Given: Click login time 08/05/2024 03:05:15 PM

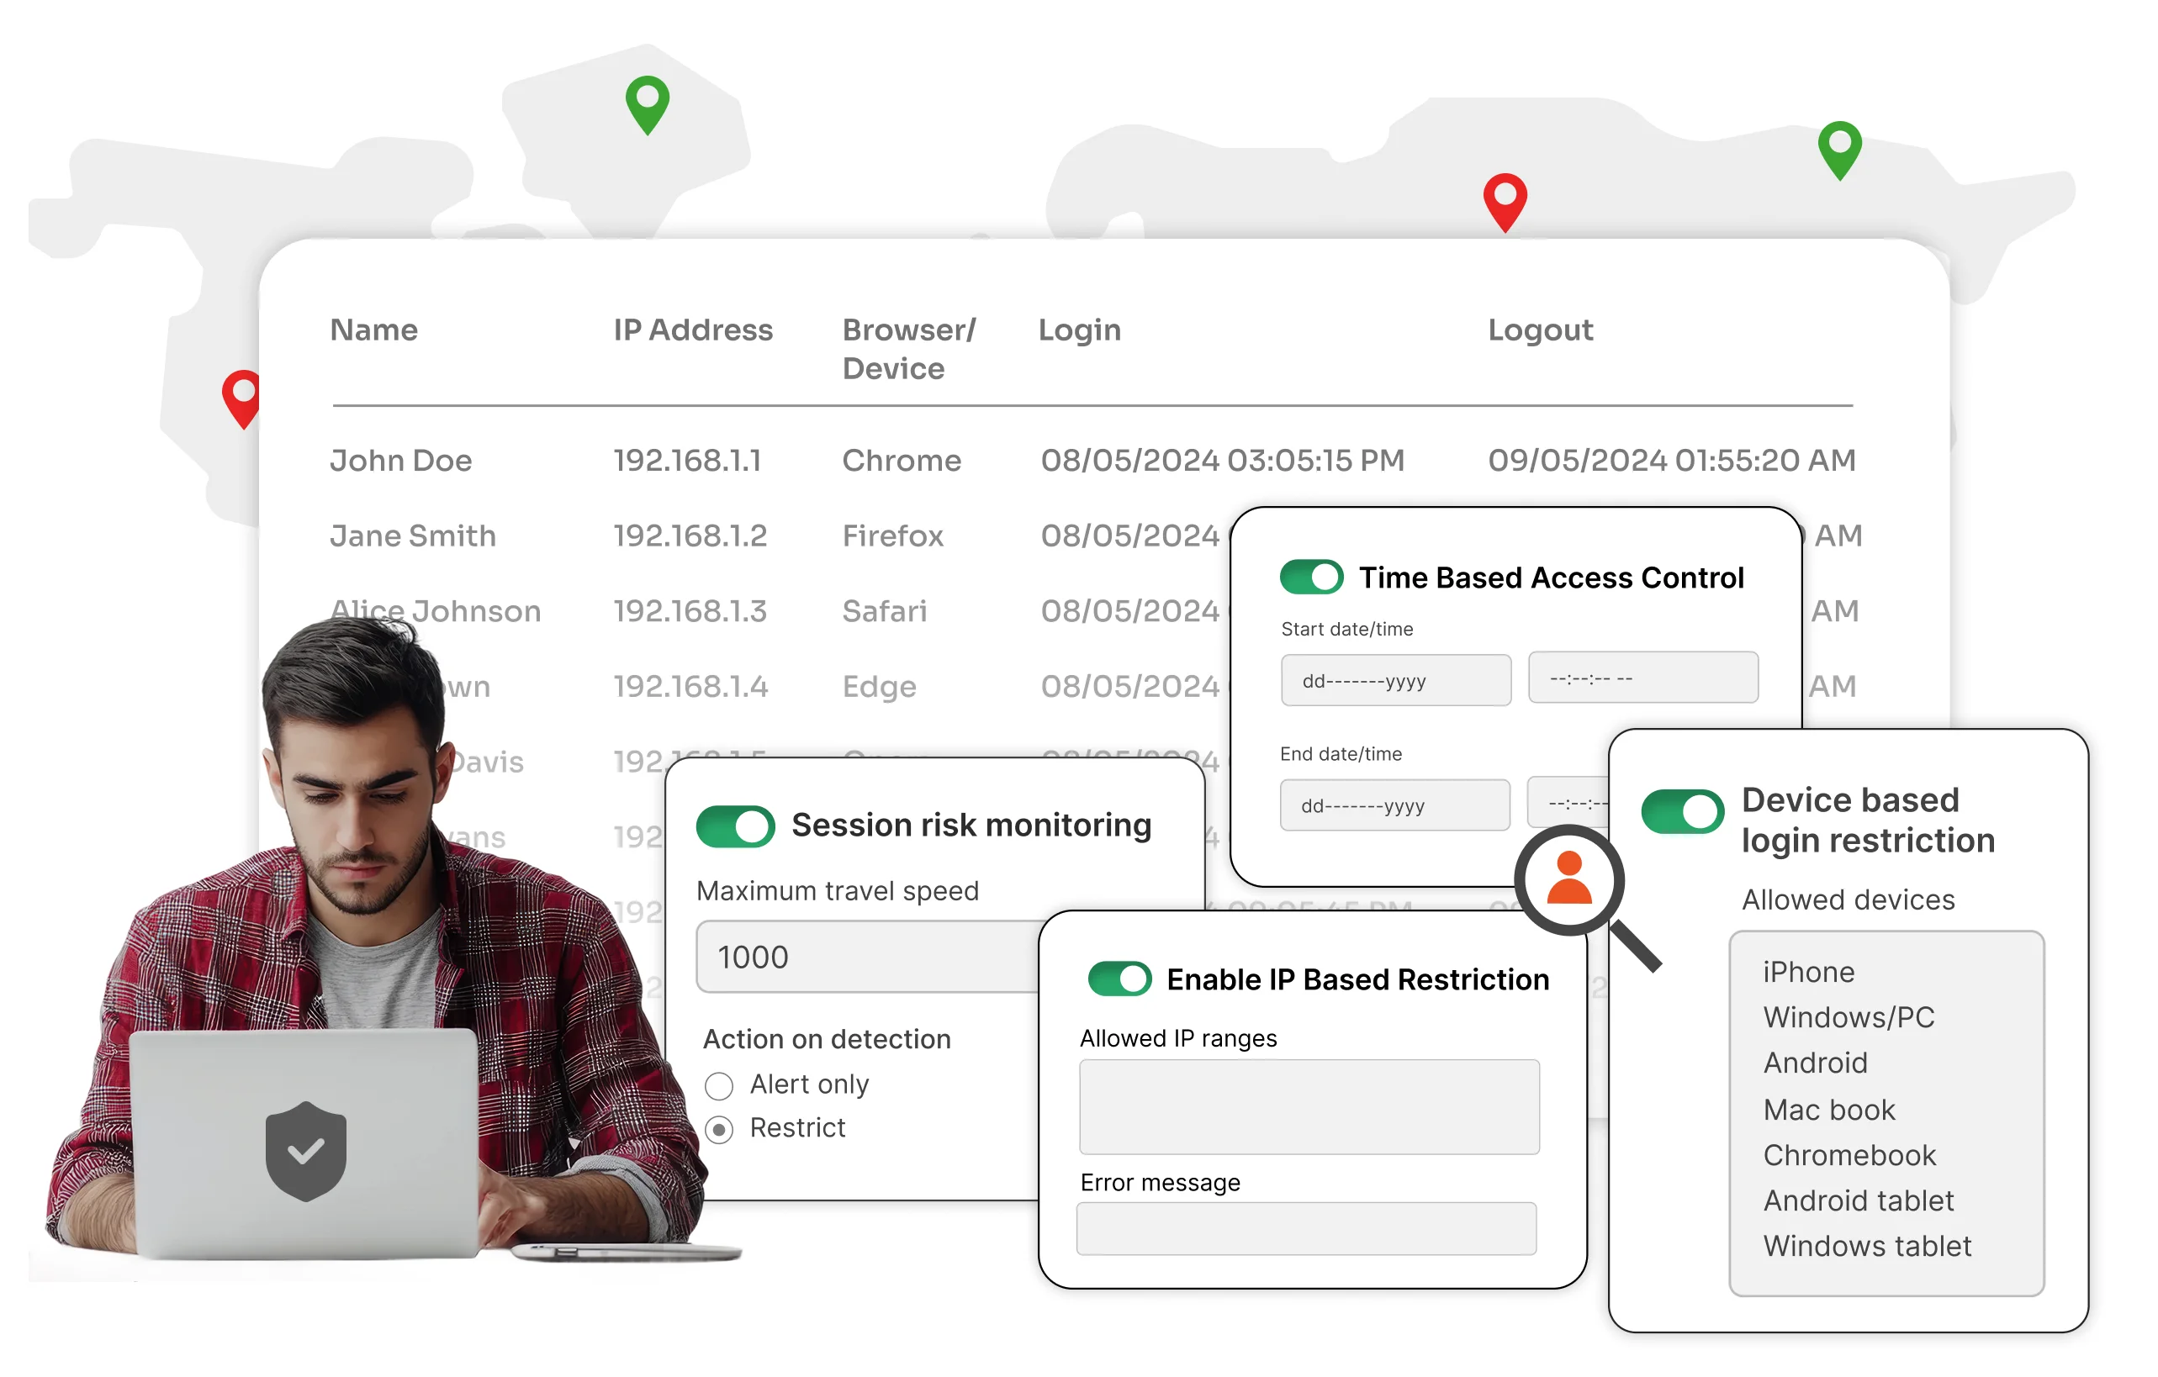Looking at the screenshot, I should pyautogui.click(x=1222, y=461).
